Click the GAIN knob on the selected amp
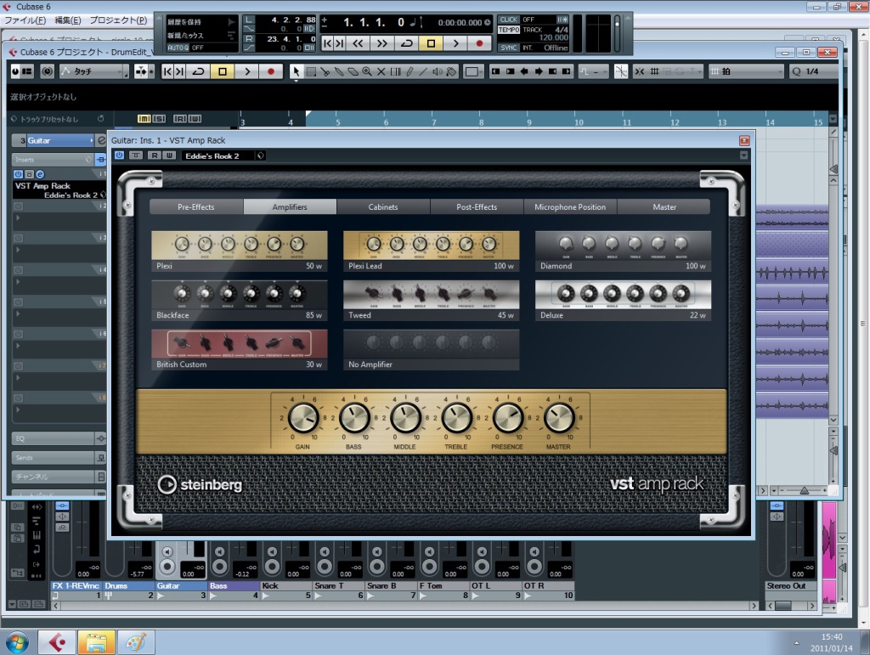This screenshot has height=655, width=870. click(x=302, y=418)
